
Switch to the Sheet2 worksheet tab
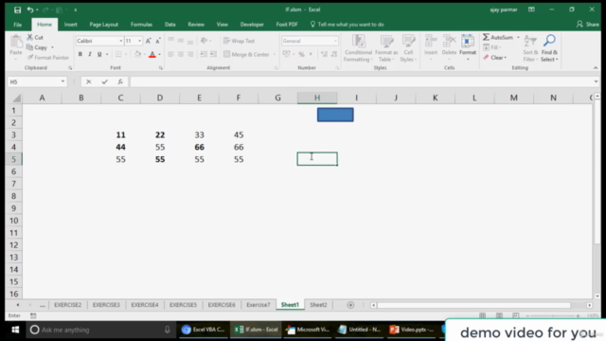318,305
